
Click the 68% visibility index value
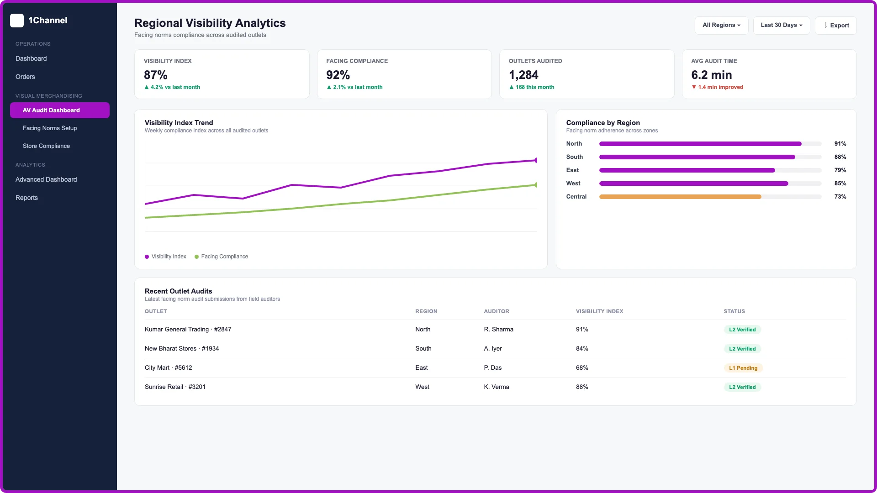pos(582,368)
